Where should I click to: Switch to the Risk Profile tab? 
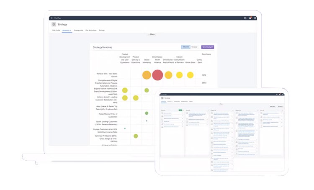(x=56, y=31)
